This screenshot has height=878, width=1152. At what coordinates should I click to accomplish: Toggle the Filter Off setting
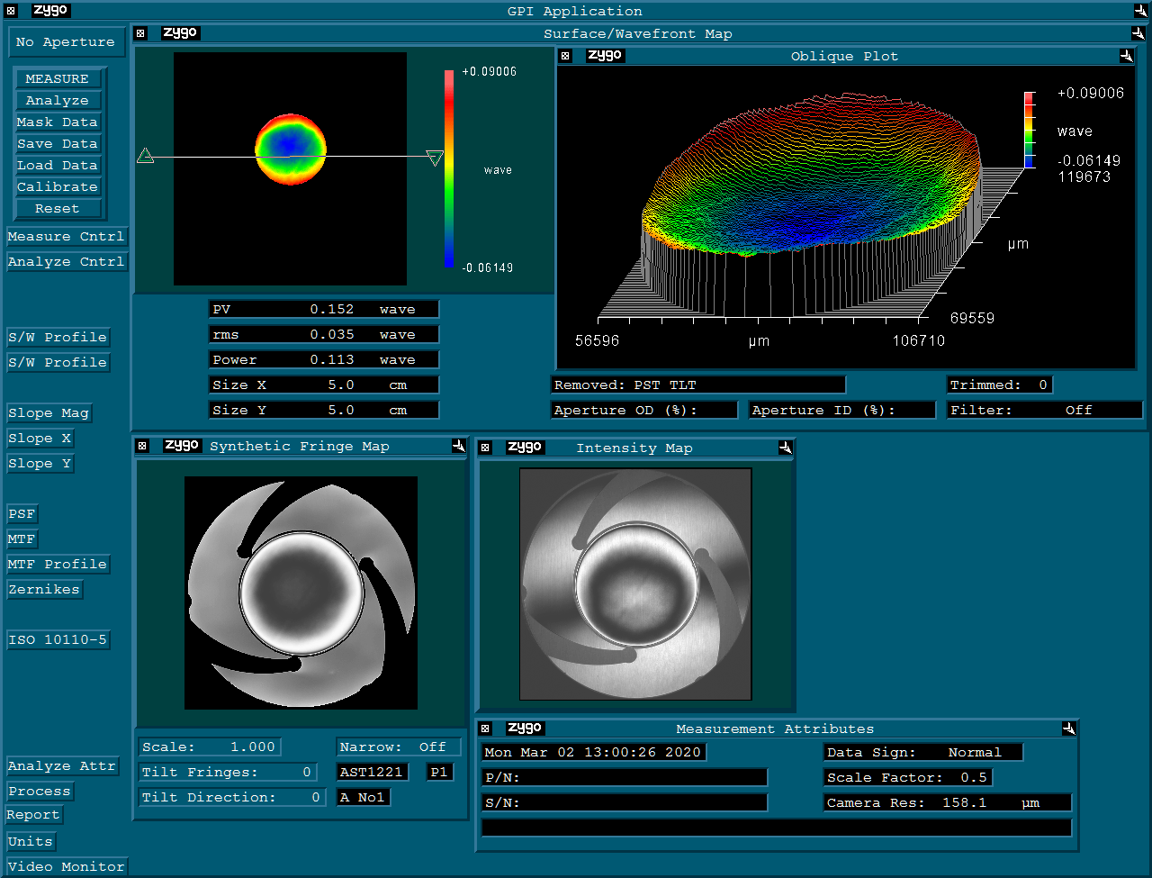click(1044, 410)
